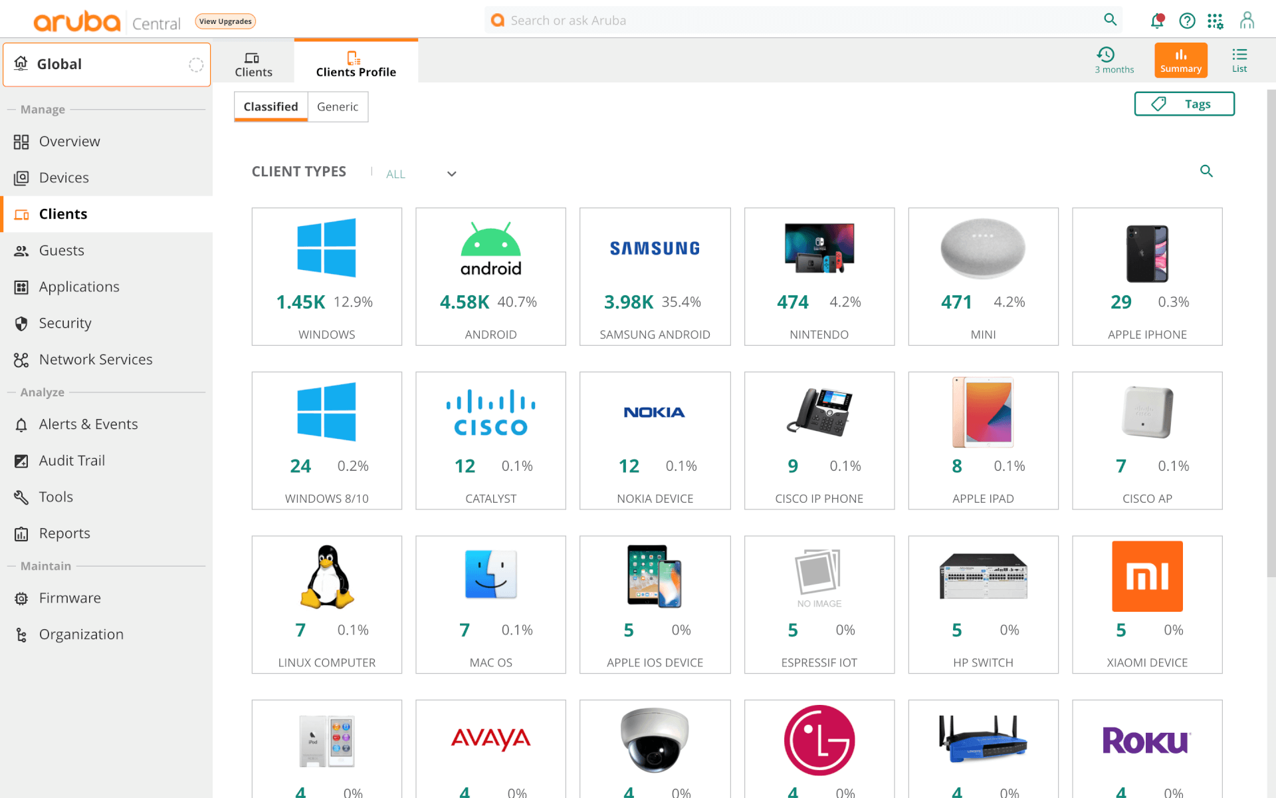The height and width of the screenshot is (798, 1276).
Task: Open Organization in the sidebar
Action: click(106, 634)
